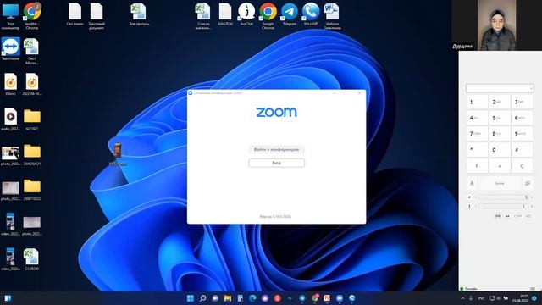The width and height of the screenshot is (542, 305).
Task: Click the conference/video icon right of call button
Action: 528,183
